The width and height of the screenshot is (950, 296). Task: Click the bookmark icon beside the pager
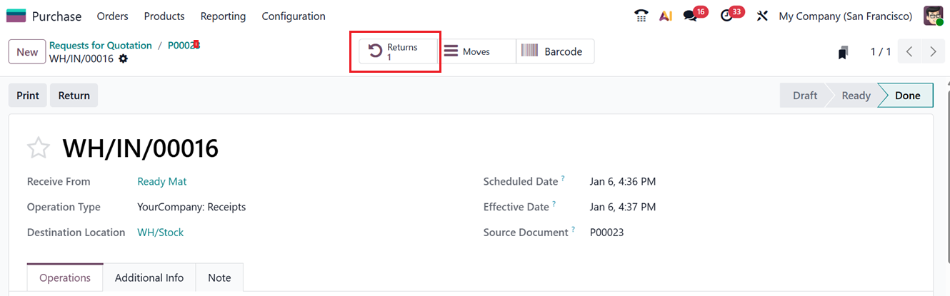(844, 52)
